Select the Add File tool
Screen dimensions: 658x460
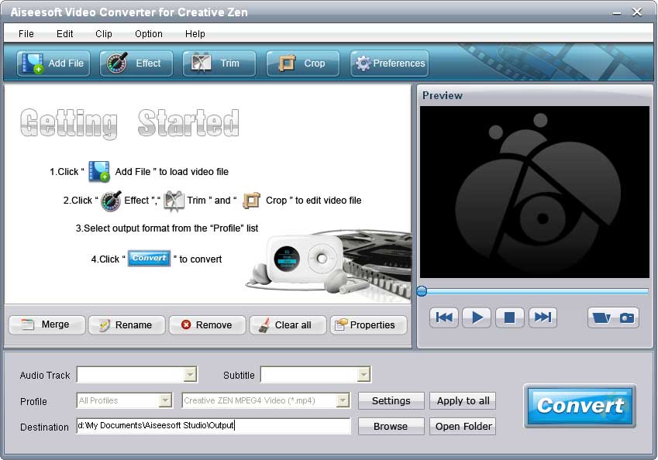[52, 64]
